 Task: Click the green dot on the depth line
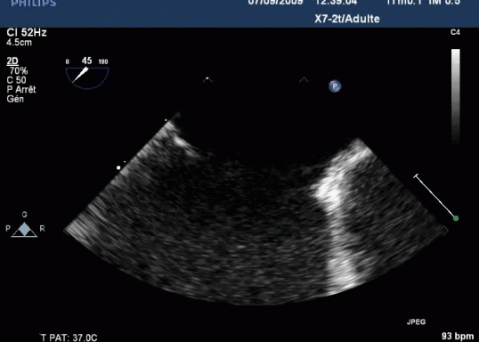pyautogui.click(x=456, y=218)
